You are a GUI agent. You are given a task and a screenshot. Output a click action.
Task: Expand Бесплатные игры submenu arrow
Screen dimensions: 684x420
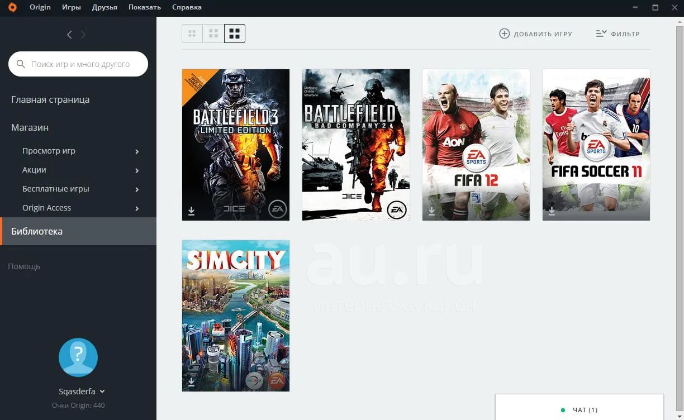pyautogui.click(x=137, y=189)
